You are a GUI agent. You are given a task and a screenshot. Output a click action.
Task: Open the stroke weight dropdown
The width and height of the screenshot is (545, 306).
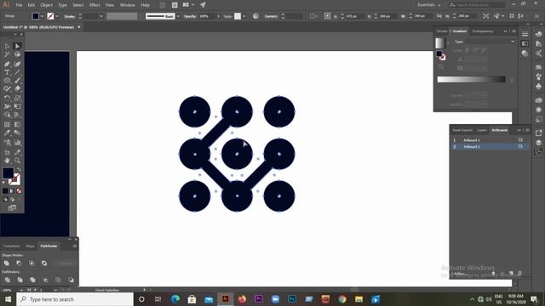(101, 16)
